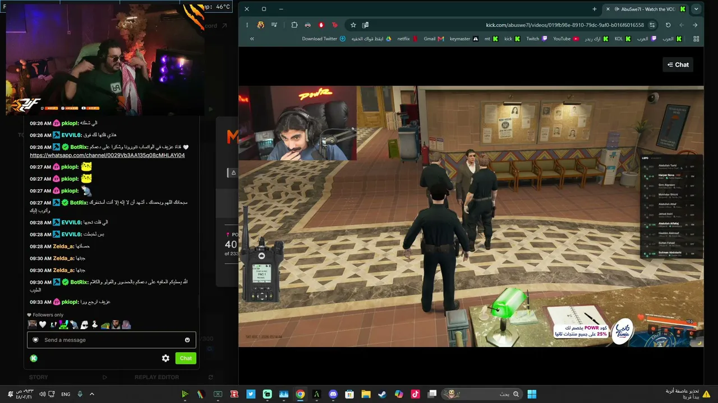Open the tab groups grid icon
This screenshot has height=403, width=718.
[x=696, y=39]
